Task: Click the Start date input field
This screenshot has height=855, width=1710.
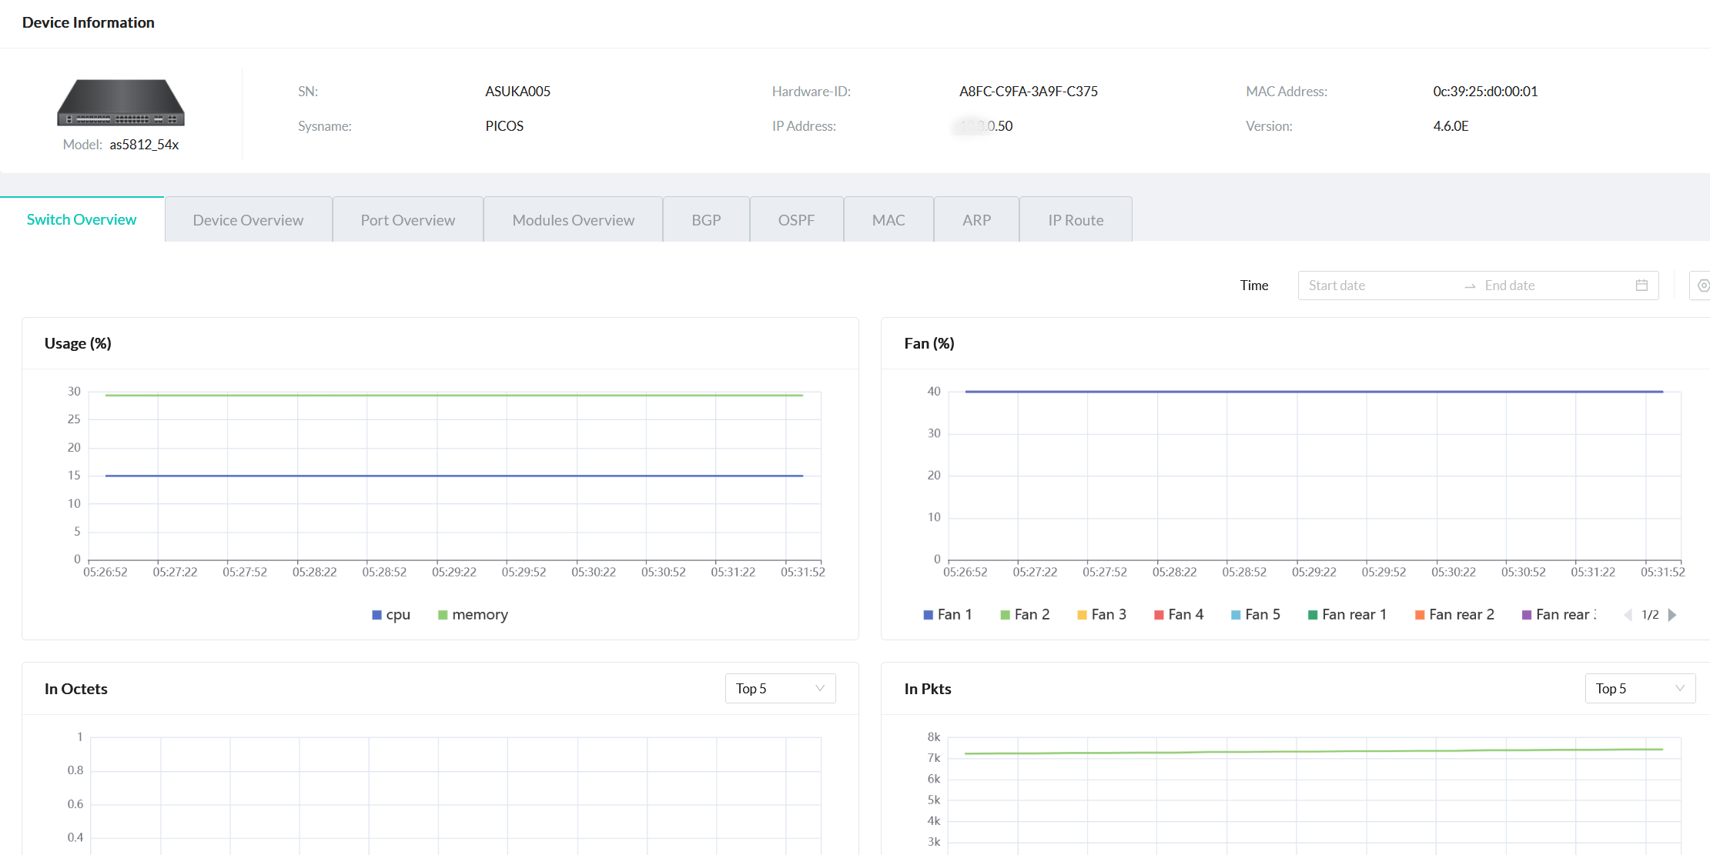Action: [1378, 286]
